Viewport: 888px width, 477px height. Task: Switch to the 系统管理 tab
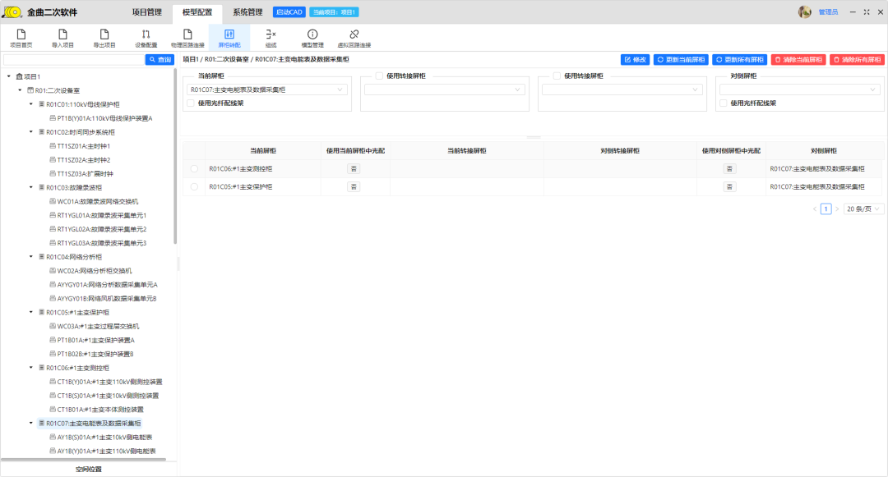[247, 12]
